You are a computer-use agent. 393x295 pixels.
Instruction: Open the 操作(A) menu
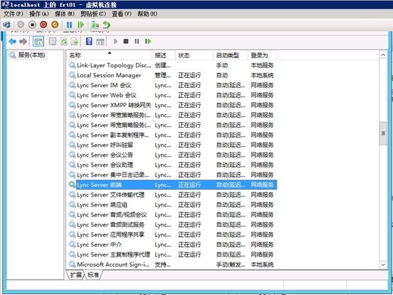[39, 13]
